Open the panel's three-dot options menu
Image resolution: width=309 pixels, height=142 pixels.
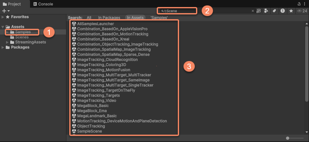305,4
